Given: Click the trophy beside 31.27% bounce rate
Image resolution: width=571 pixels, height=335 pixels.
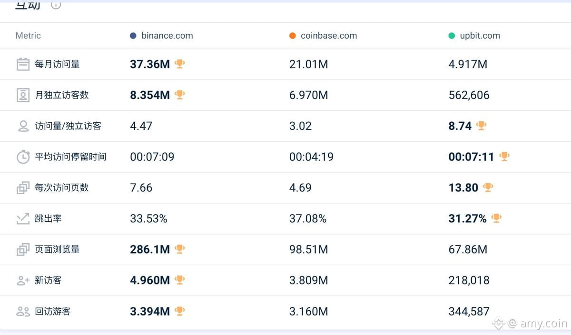Looking at the screenshot, I should 496,218.
